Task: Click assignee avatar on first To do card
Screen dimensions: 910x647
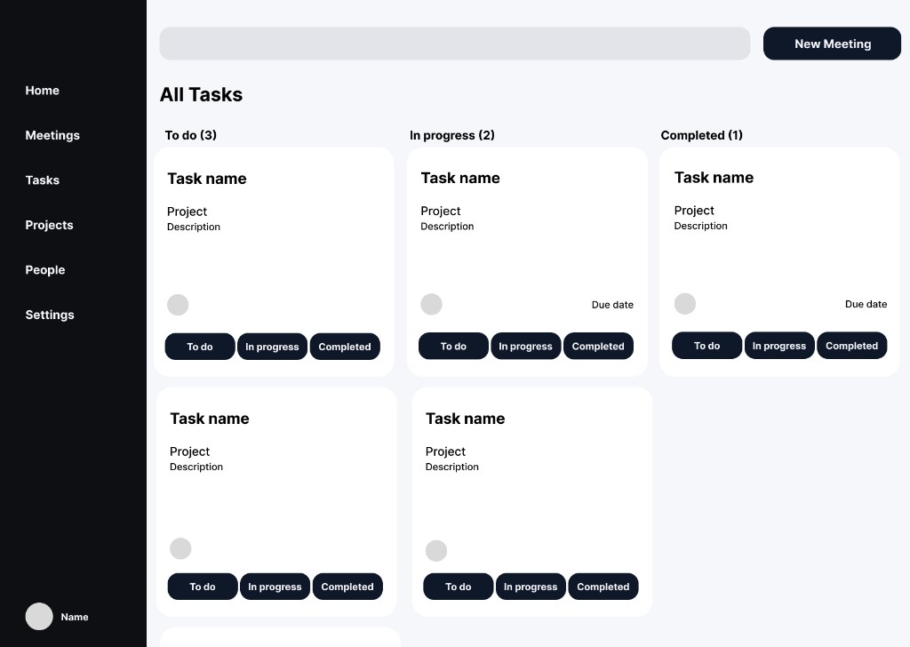Action: click(x=178, y=305)
